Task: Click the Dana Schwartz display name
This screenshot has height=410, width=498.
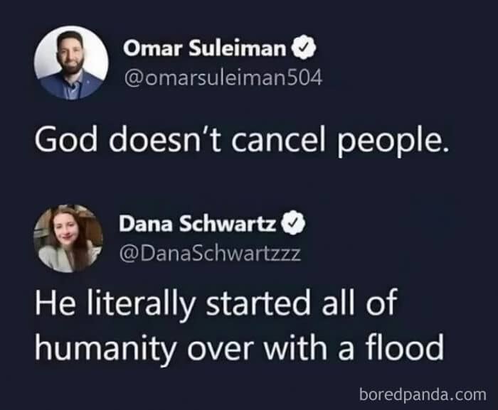Action: [x=198, y=223]
